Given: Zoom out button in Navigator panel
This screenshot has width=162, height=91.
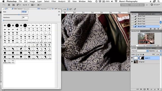Looking at the screenshot, I should tap(144, 45).
